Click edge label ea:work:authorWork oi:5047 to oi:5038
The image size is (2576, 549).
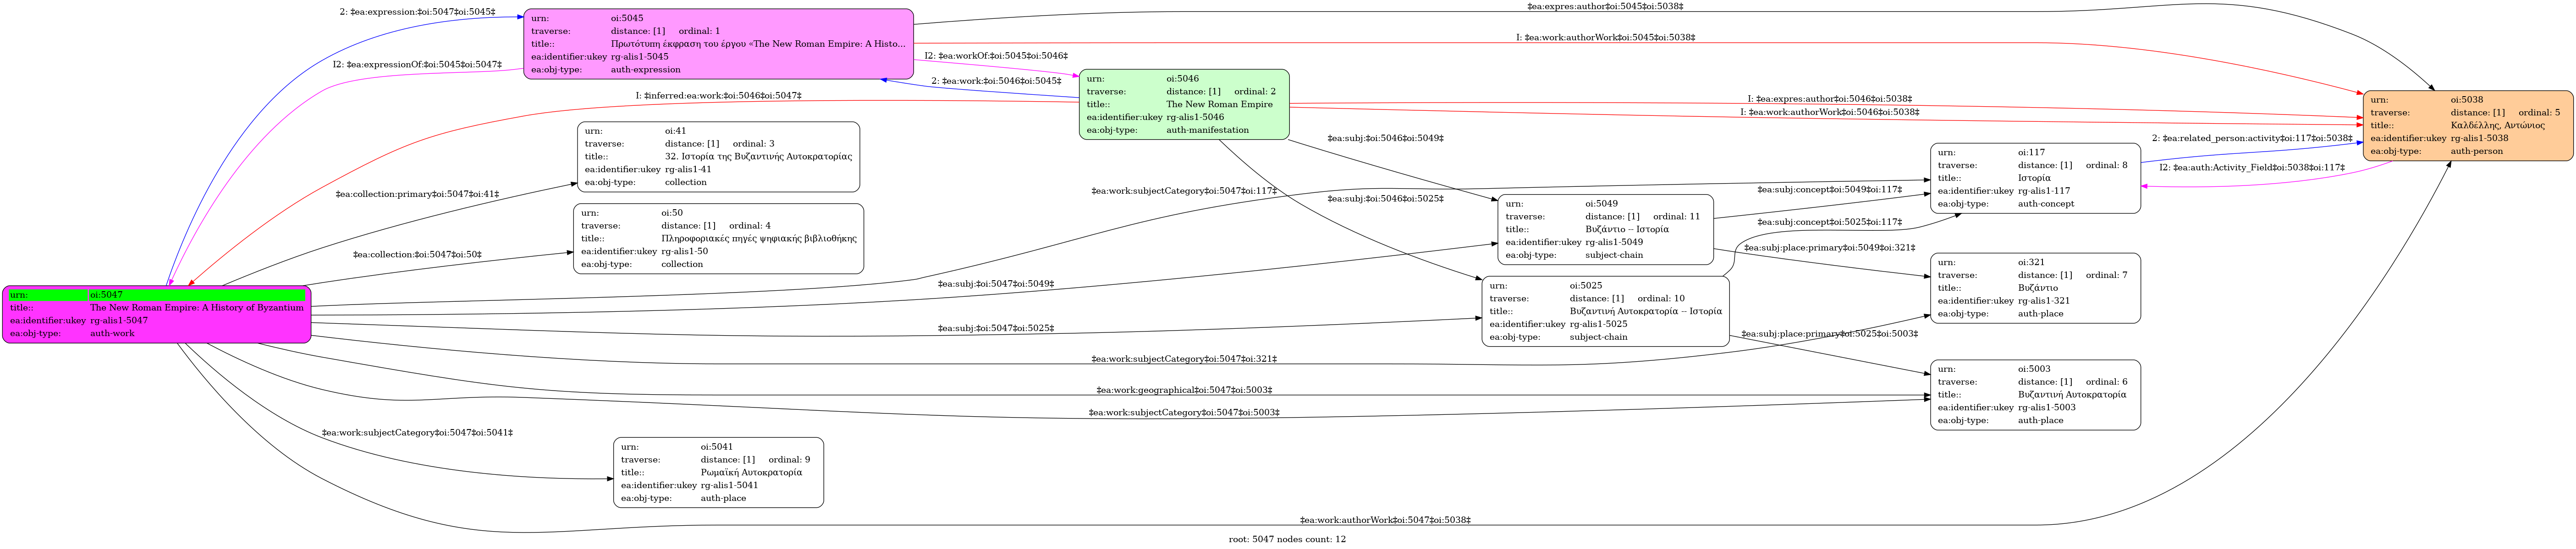(1385, 520)
